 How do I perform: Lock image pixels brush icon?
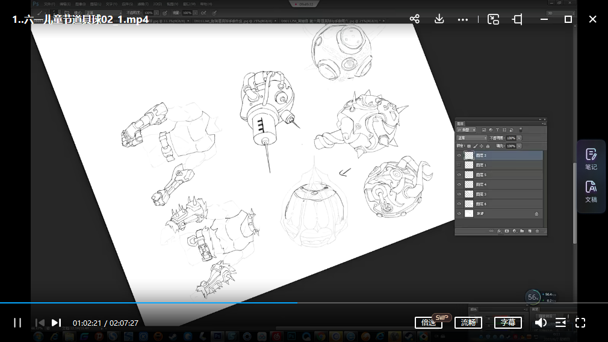click(476, 146)
